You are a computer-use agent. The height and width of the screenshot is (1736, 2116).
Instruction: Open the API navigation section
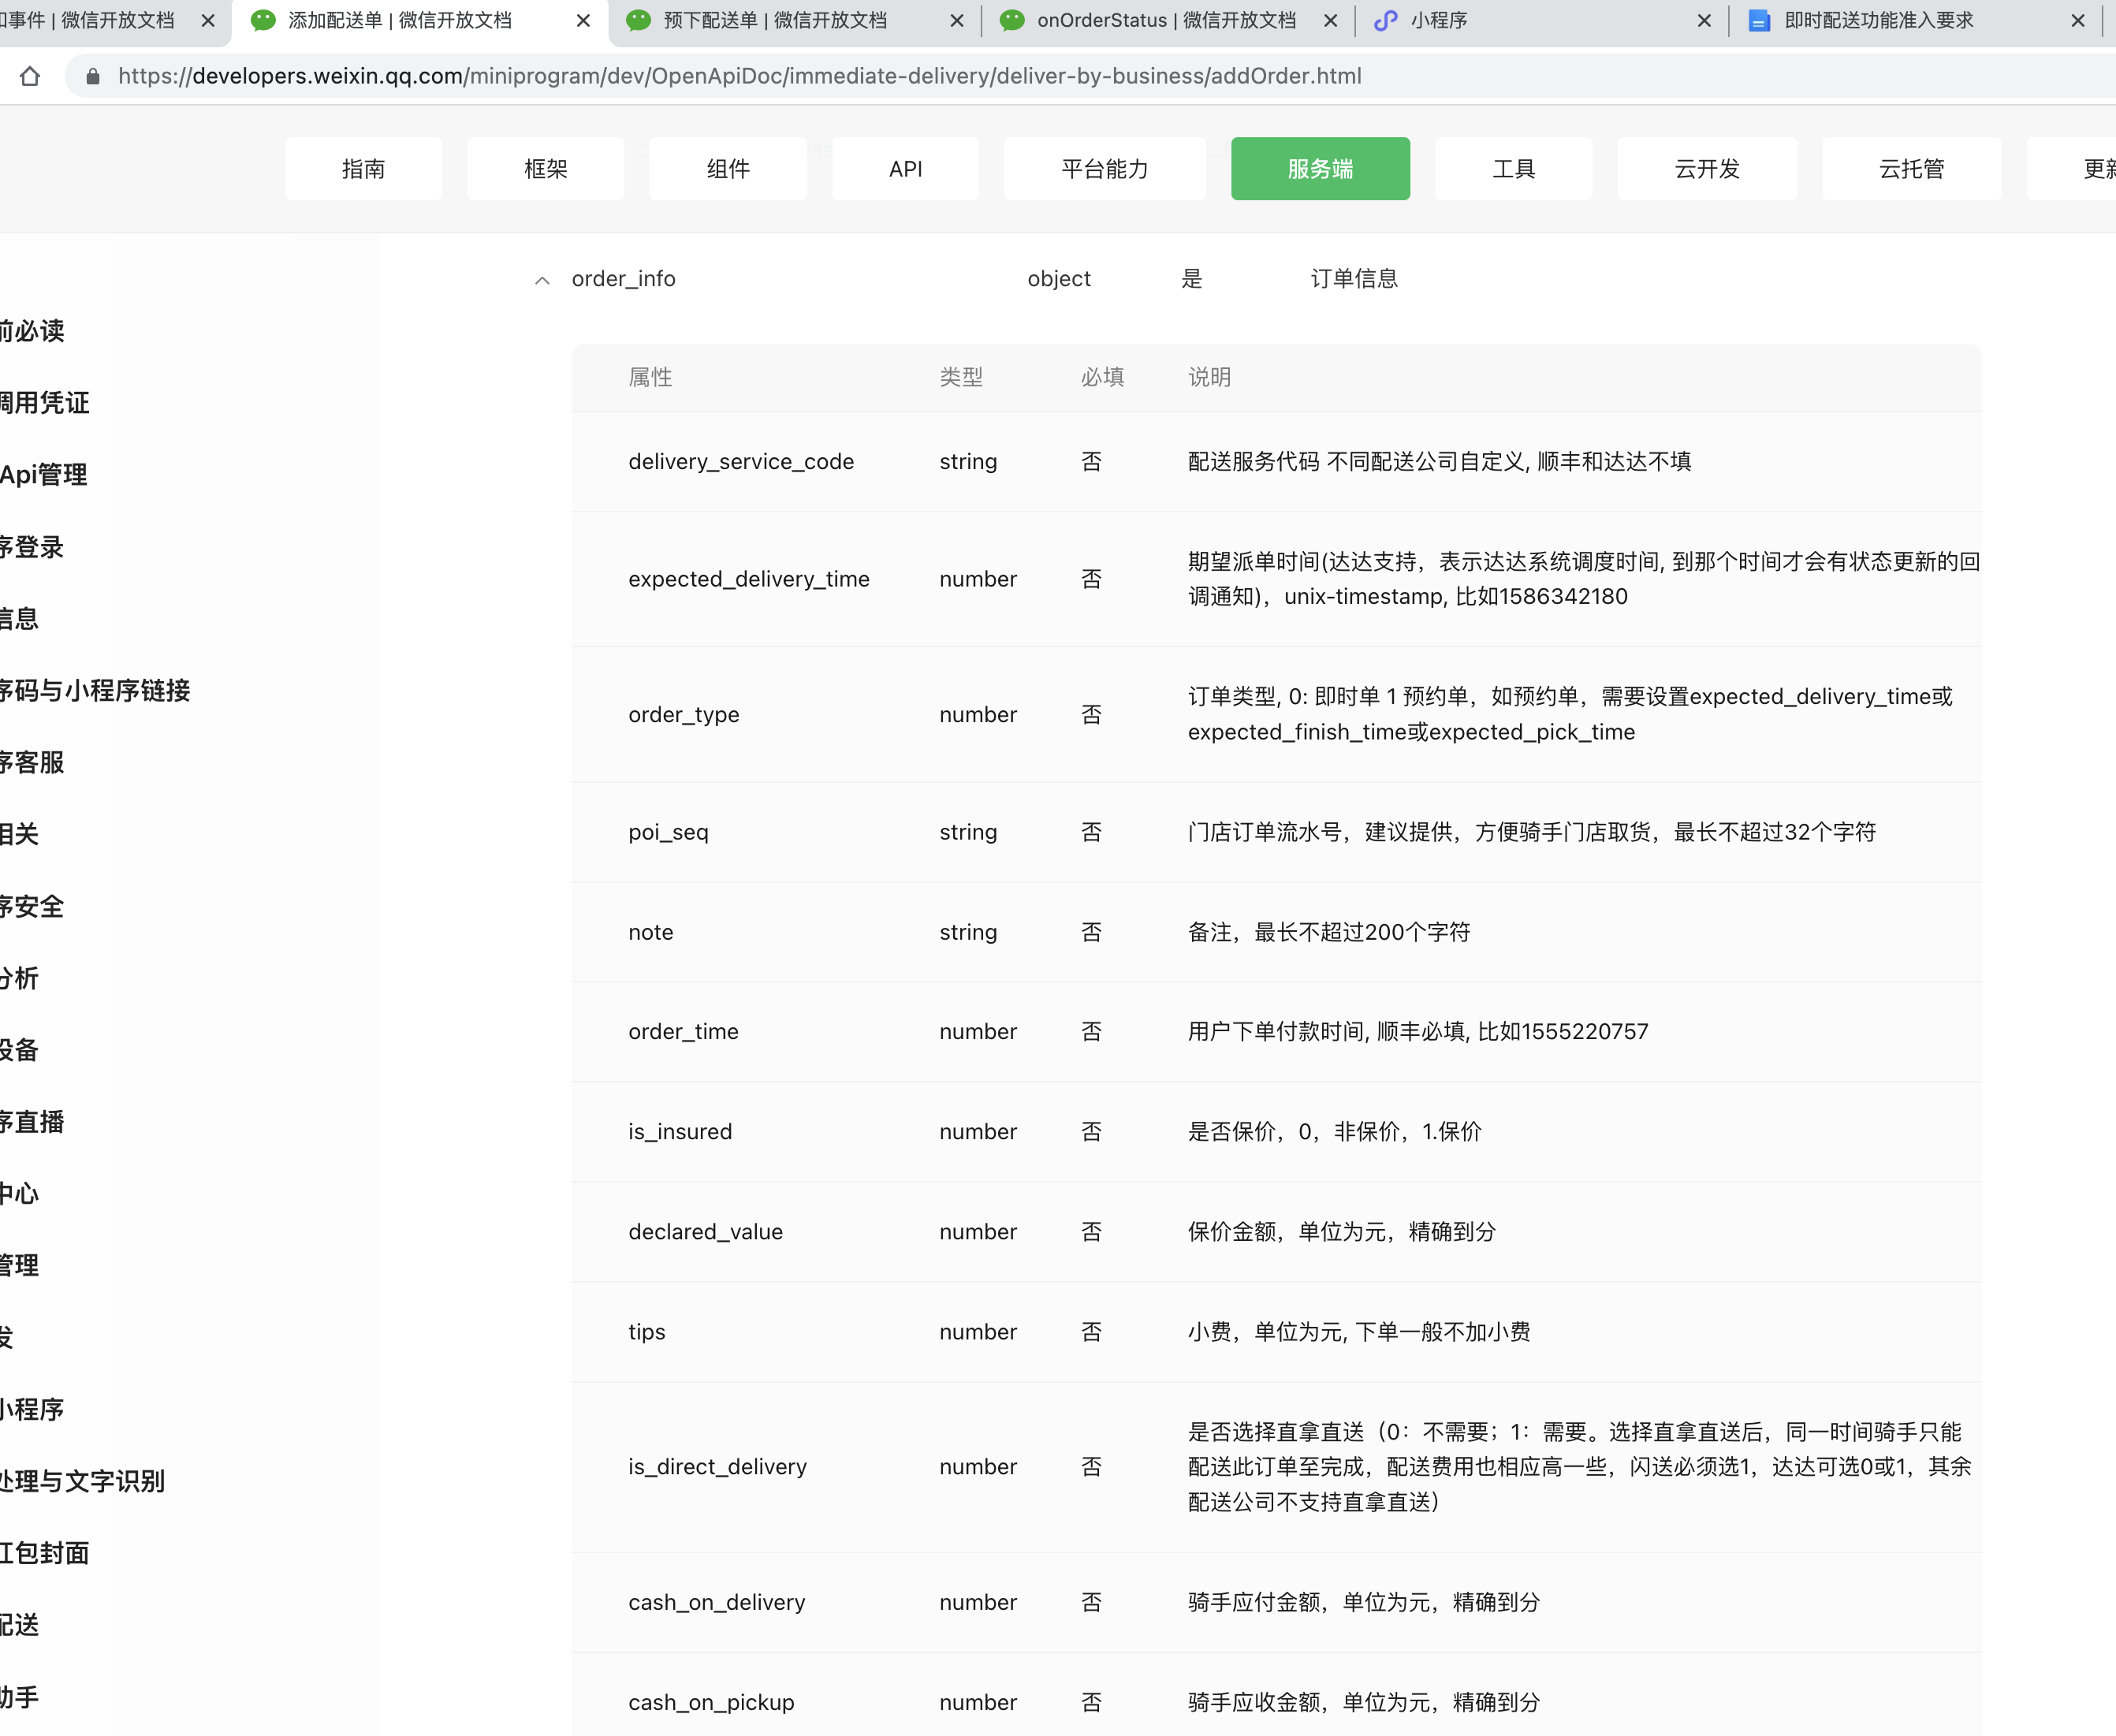tap(905, 169)
